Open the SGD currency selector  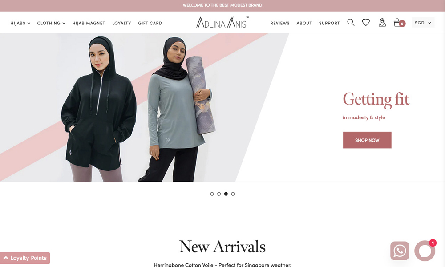click(x=423, y=23)
